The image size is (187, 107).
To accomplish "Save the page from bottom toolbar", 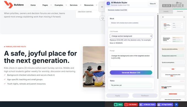I will (x=118, y=105).
